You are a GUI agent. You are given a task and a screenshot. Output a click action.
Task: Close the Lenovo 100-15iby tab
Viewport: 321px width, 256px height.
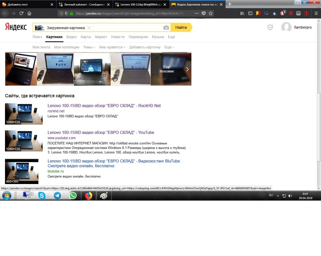tap(165, 5)
